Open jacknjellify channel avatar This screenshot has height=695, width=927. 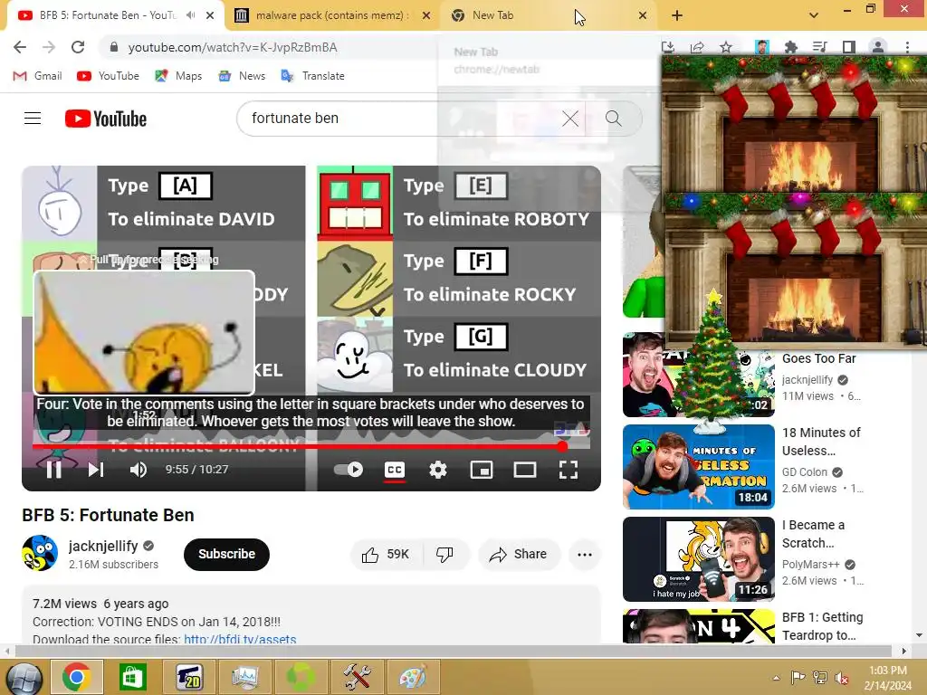(40, 554)
